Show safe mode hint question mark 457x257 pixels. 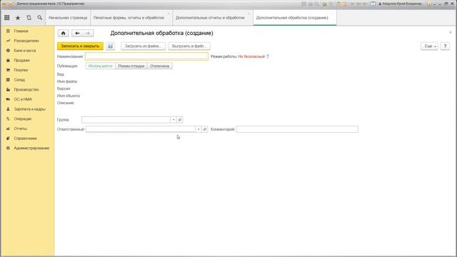[x=268, y=56]
